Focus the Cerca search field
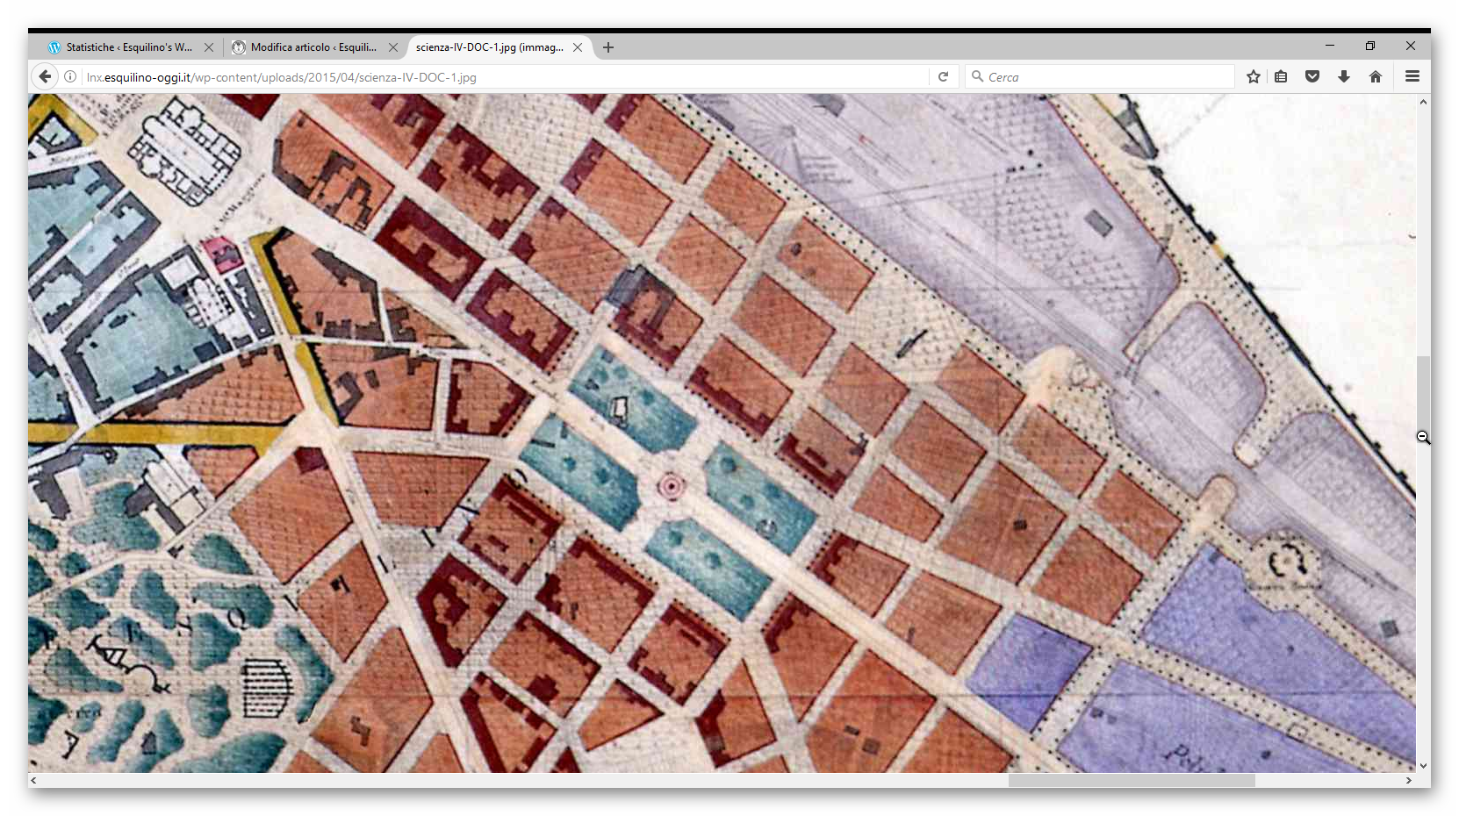Screen dimensions: 1459x816 click(1106, 77)
